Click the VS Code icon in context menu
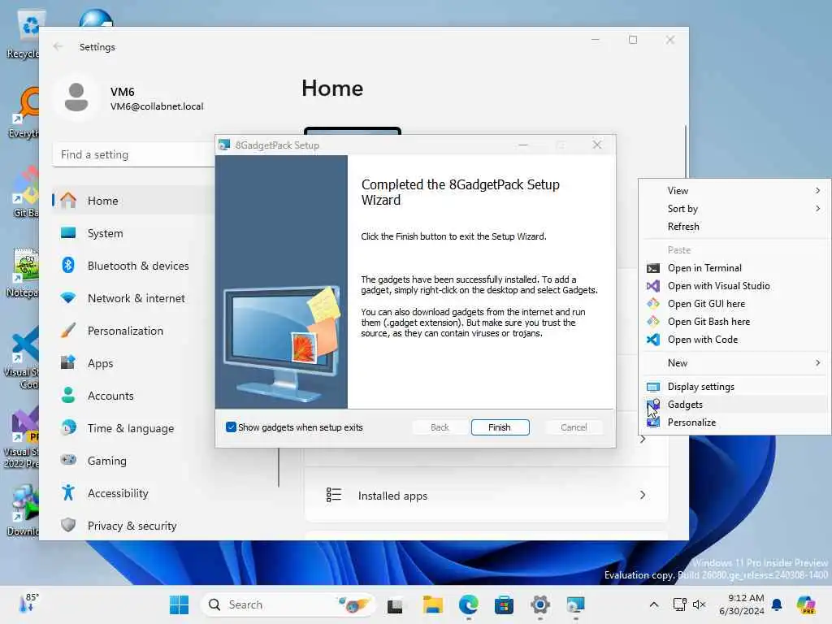The width and height of the screenshot is (832, 624). pyautogui.click(x=653, y=340)
